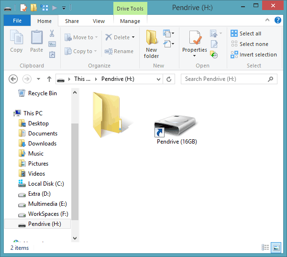Go back with the Back arrow
287x257 pixels.
13,79
